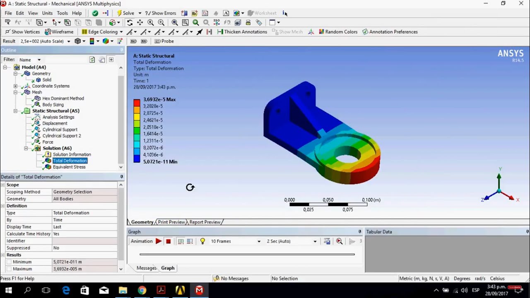530x298 pixels.
Task: Click the Scoping Method value field
Action: point(85,192)
